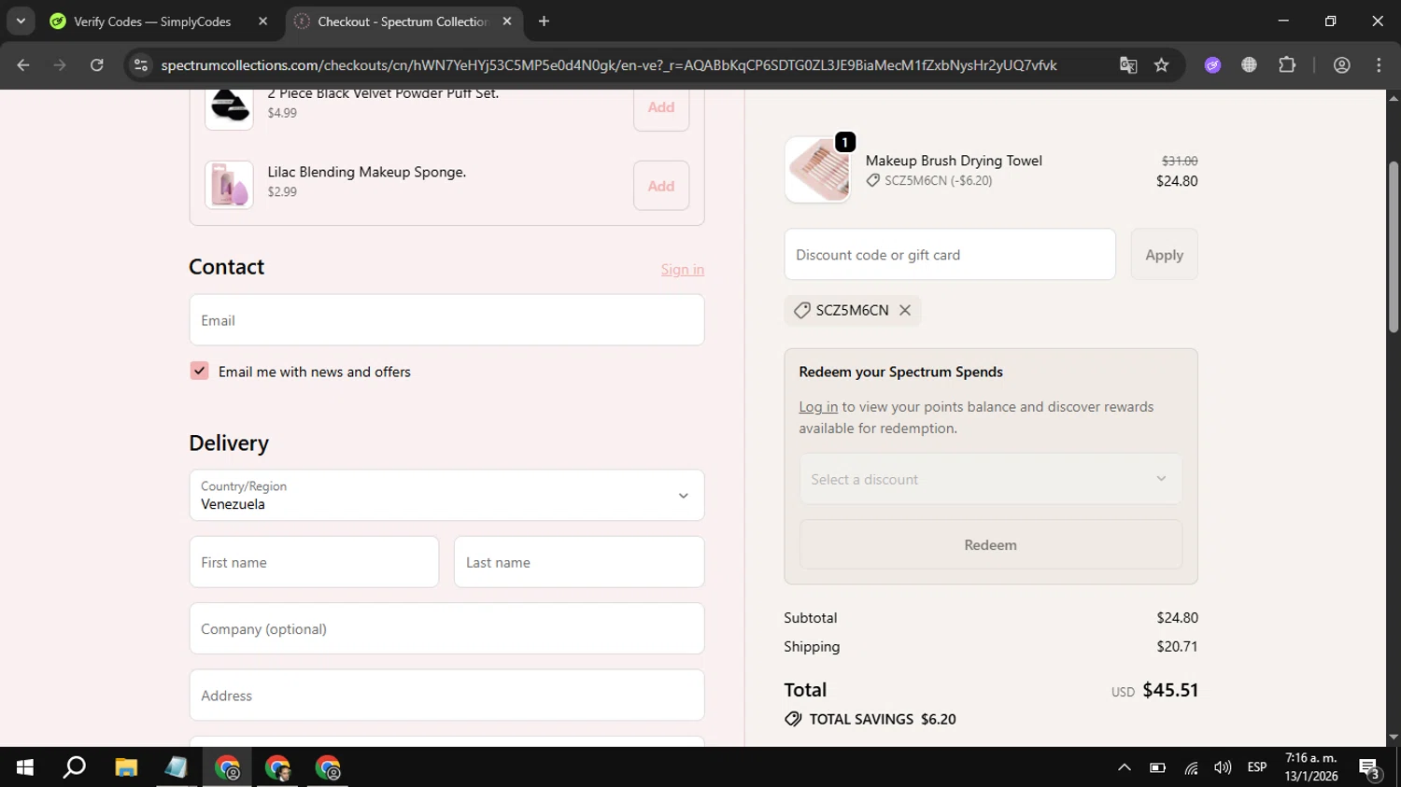Close the Checkout Spectrum Collections tab
The width and height of the screenshot is (1401, 787).
click(x=507, y=21)
